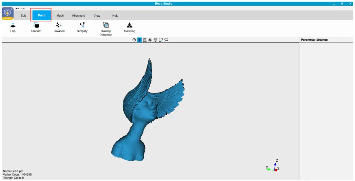Click the Vertex Count:1464938 text
This screenshot has height=181, width=355.
click(x=17, y=175)
